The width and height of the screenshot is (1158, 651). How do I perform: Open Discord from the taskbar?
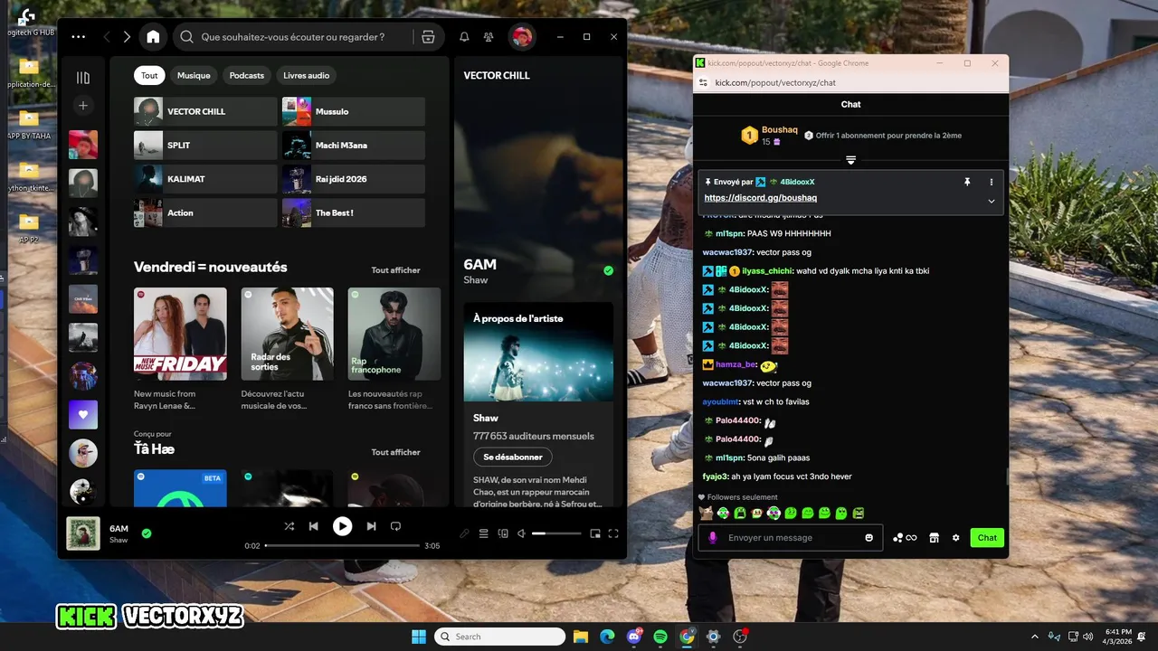click(x=633, y=637)
